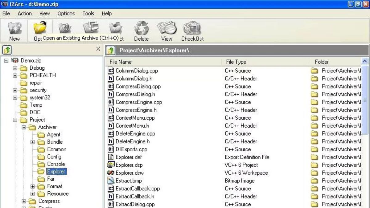The width and height of the screenshot is (370, 208).
Task: Sort by Folder column header
Action: coord(335,62)
